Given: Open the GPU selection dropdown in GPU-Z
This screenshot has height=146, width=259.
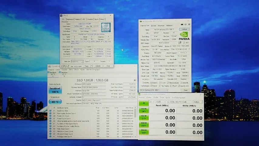Looking at the screenshot, I should pyautogui.click(x=154, y=90).
